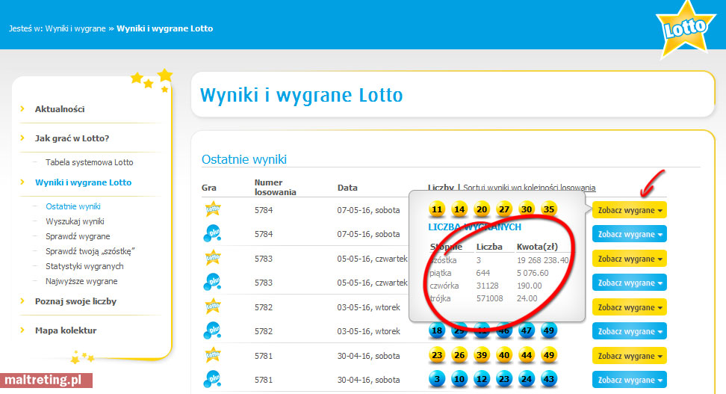Click Plus game icon for draw 5784
This screenshot has height=394, width=726.
[x=212, y=233]
